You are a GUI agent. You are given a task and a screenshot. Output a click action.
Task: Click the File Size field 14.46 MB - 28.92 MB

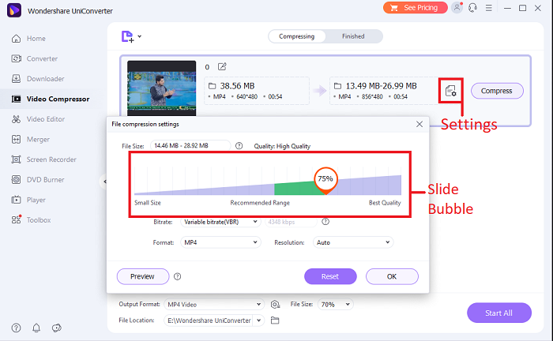point(190,145)
